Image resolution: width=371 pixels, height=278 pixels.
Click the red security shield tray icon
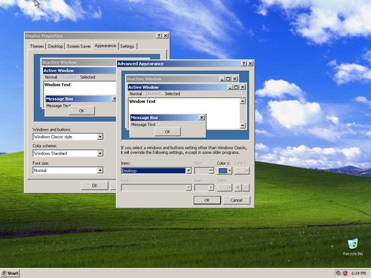tap(345, 273)
